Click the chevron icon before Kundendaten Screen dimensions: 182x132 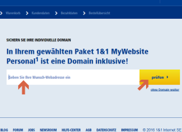tap(27, 13)
